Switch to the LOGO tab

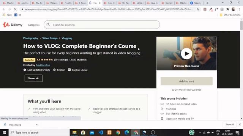(x=138, y=3)
